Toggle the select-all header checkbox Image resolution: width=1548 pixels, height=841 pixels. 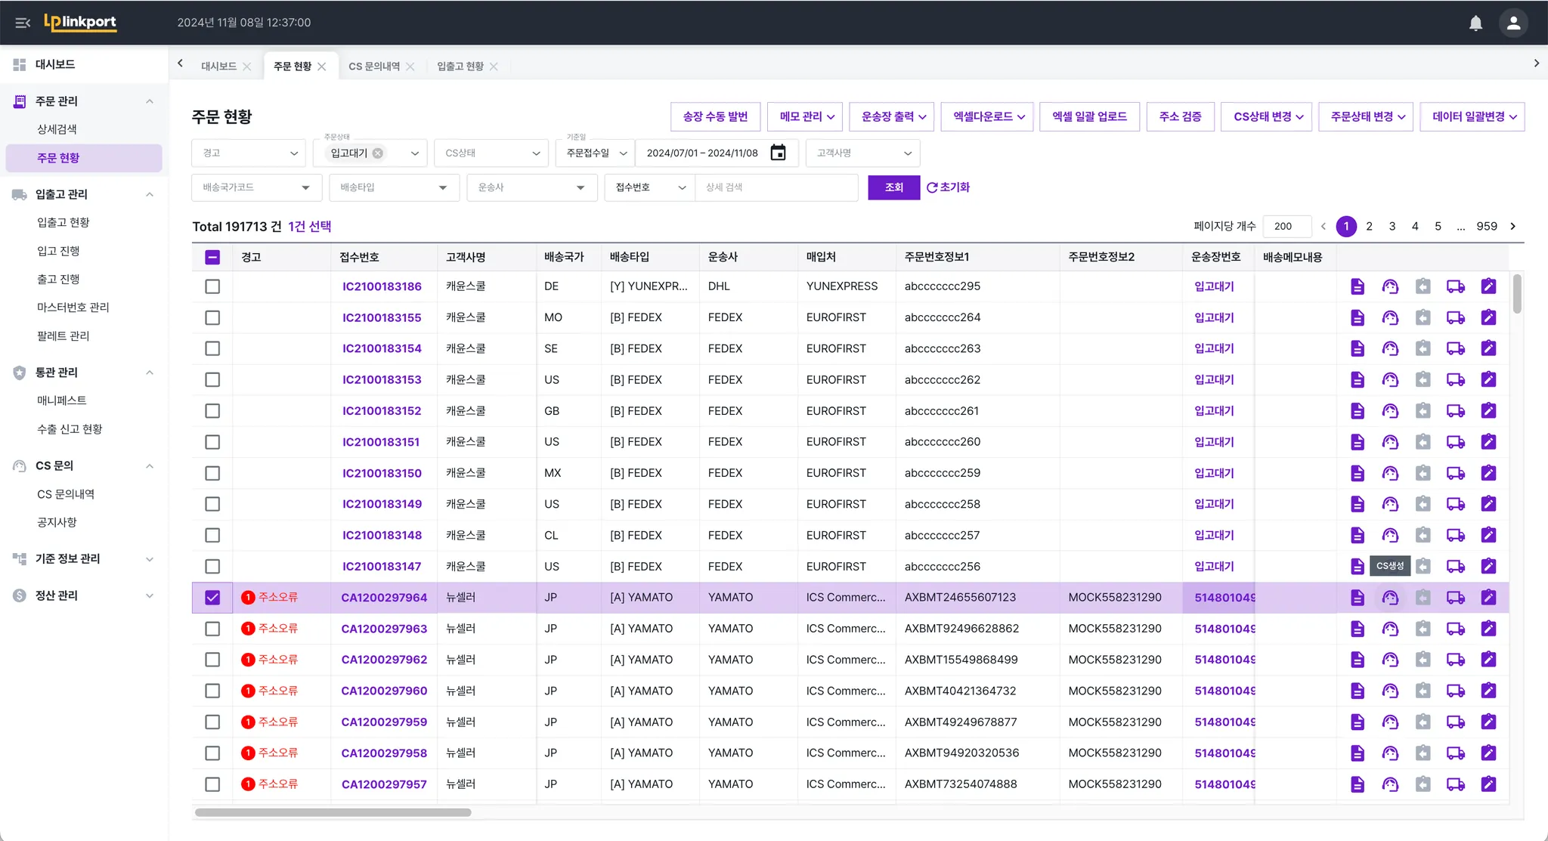212,257
